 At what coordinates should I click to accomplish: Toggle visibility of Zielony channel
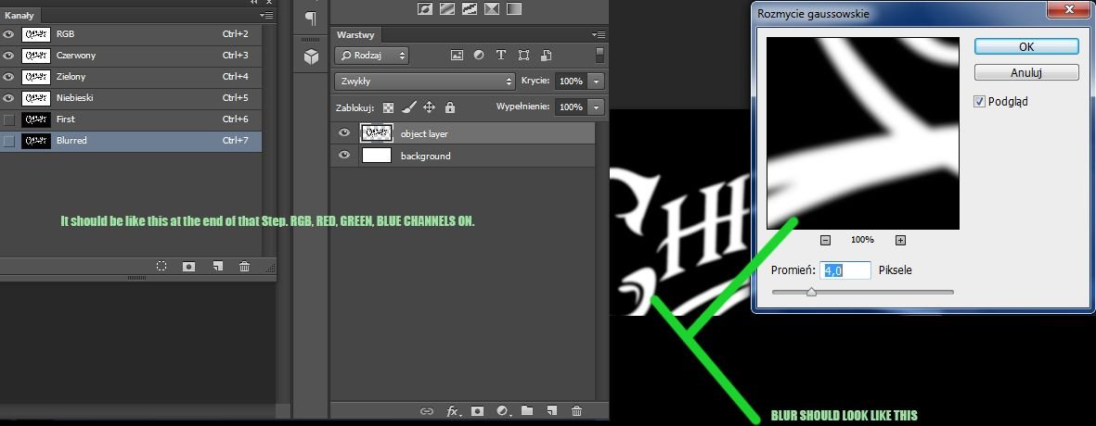tap(8, 77)
